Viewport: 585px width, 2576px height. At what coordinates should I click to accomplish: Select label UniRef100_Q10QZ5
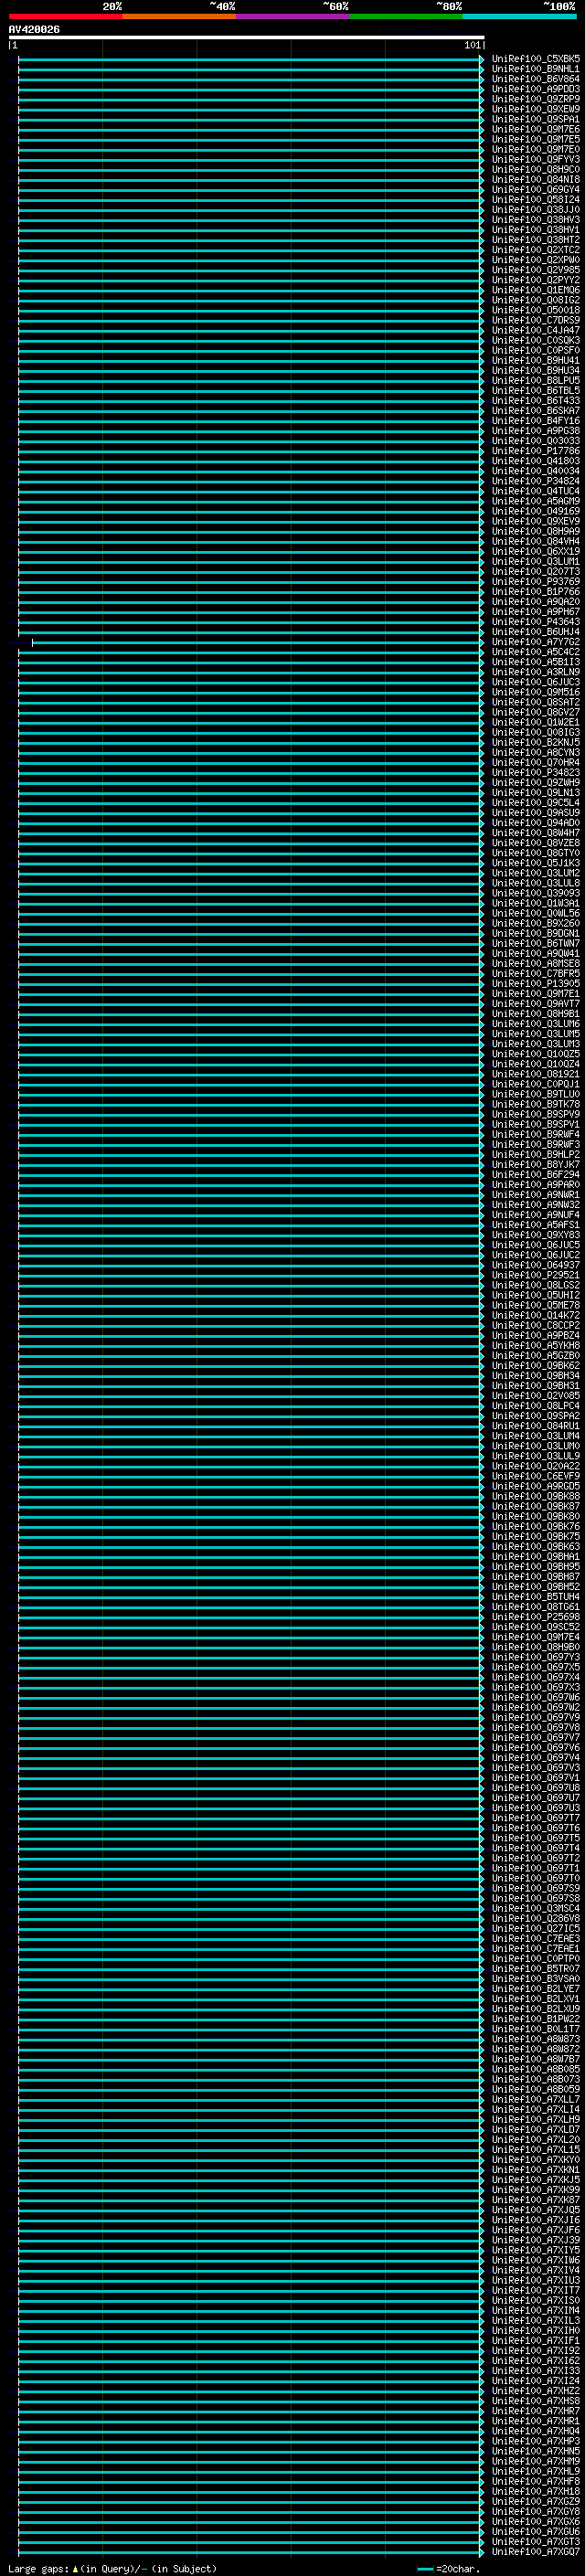(x=536, y=1054)
